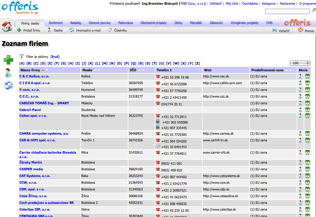Viewport: 316px width, 217px height.
Task: Open the Cenové ponuky tab
Action: point(100,23)
